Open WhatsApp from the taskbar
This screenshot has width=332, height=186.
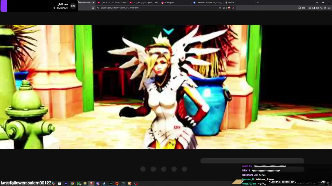[x=79, y=183]
